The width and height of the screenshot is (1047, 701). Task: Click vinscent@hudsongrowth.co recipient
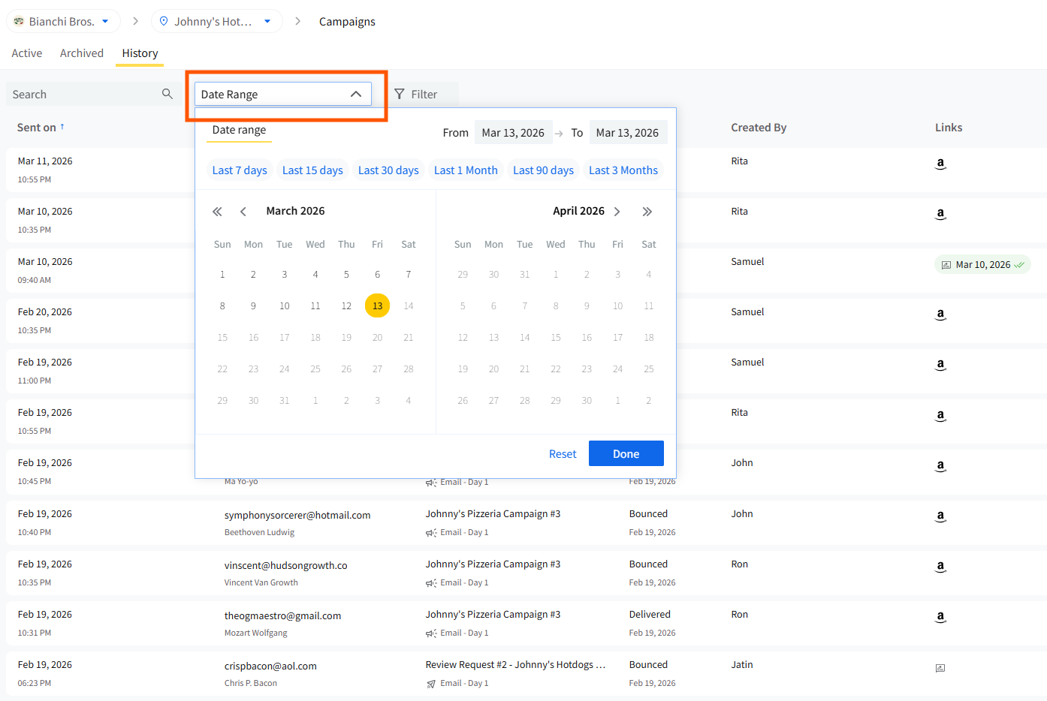tap(285, 565)
